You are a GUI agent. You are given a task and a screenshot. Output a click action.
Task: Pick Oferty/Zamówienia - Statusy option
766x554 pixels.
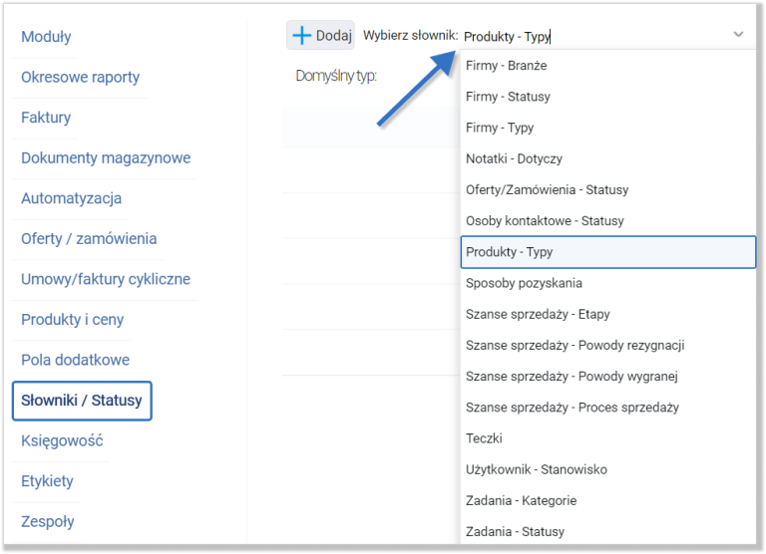point(547,189)
